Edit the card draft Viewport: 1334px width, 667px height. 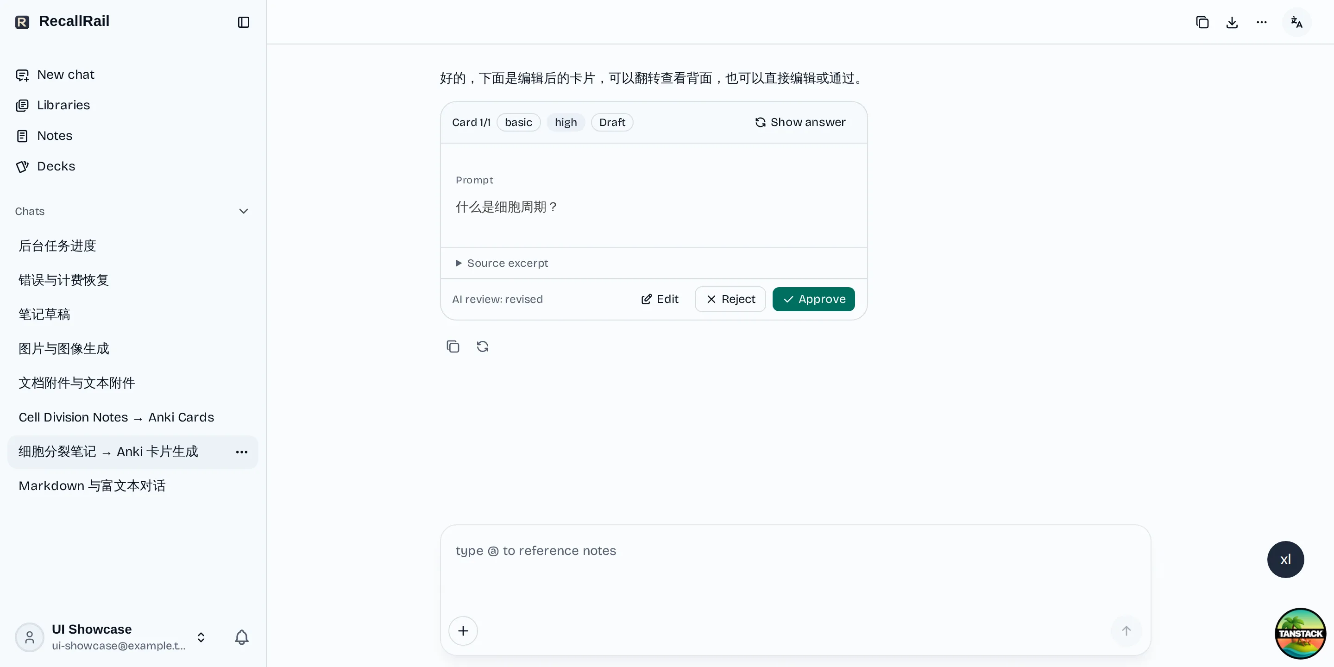pyautogui.click(x=659, y=299)
